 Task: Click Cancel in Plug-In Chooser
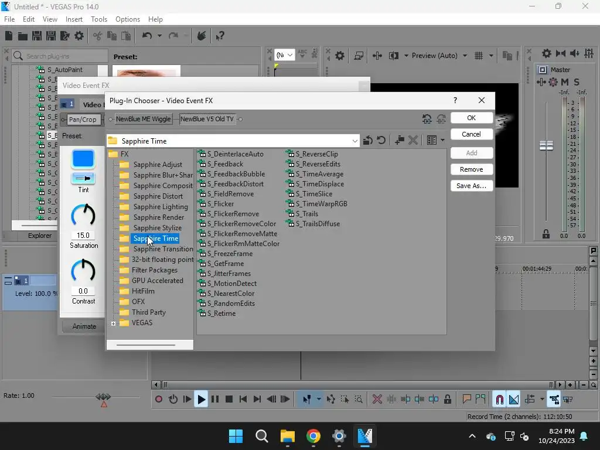tap(472, 134)
